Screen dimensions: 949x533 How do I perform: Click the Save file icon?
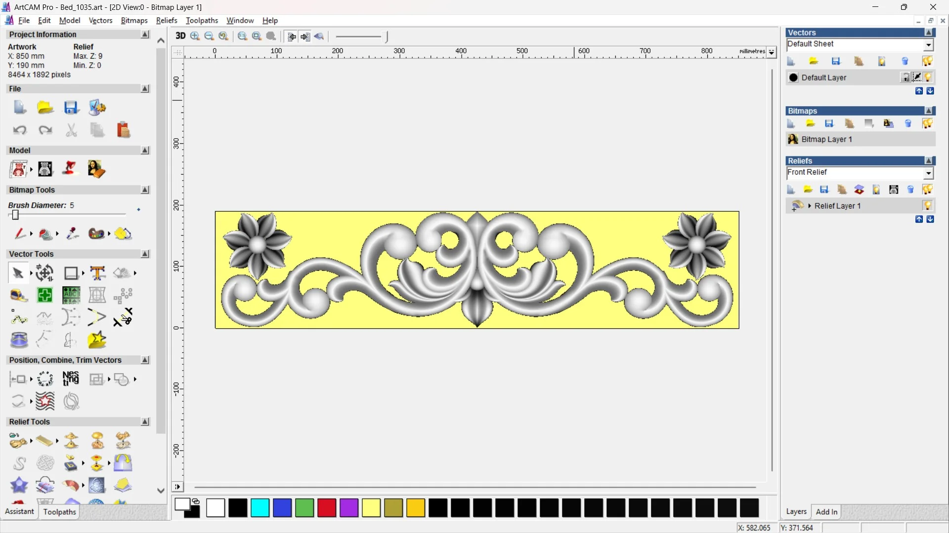[71, 108]
